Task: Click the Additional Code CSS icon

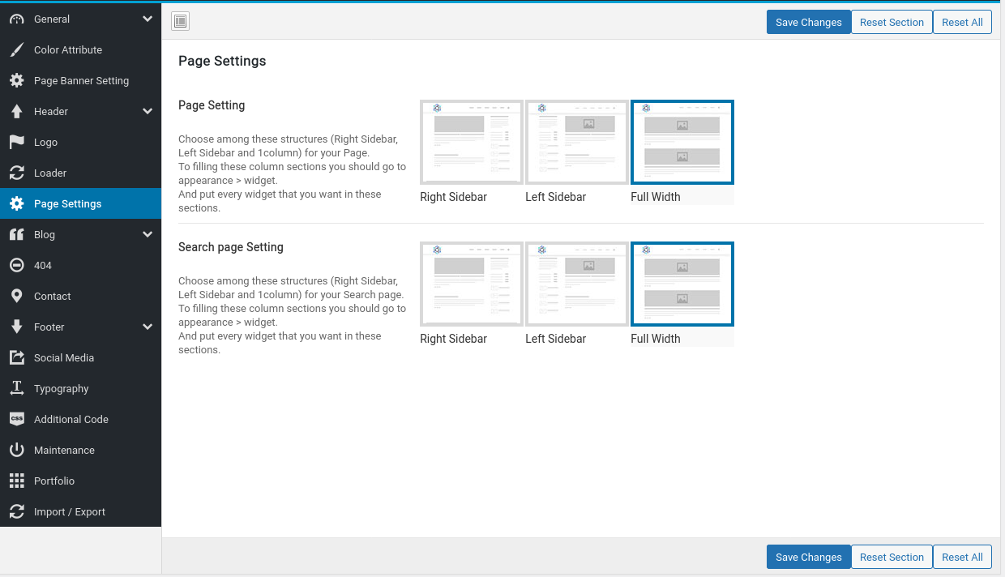Action: 16,419
